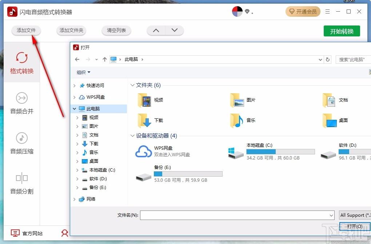Select the 音频压缩 sidebar tab

[22, 143]
